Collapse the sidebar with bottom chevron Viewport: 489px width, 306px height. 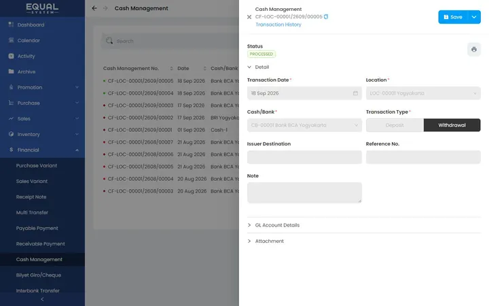coord(42,299)
